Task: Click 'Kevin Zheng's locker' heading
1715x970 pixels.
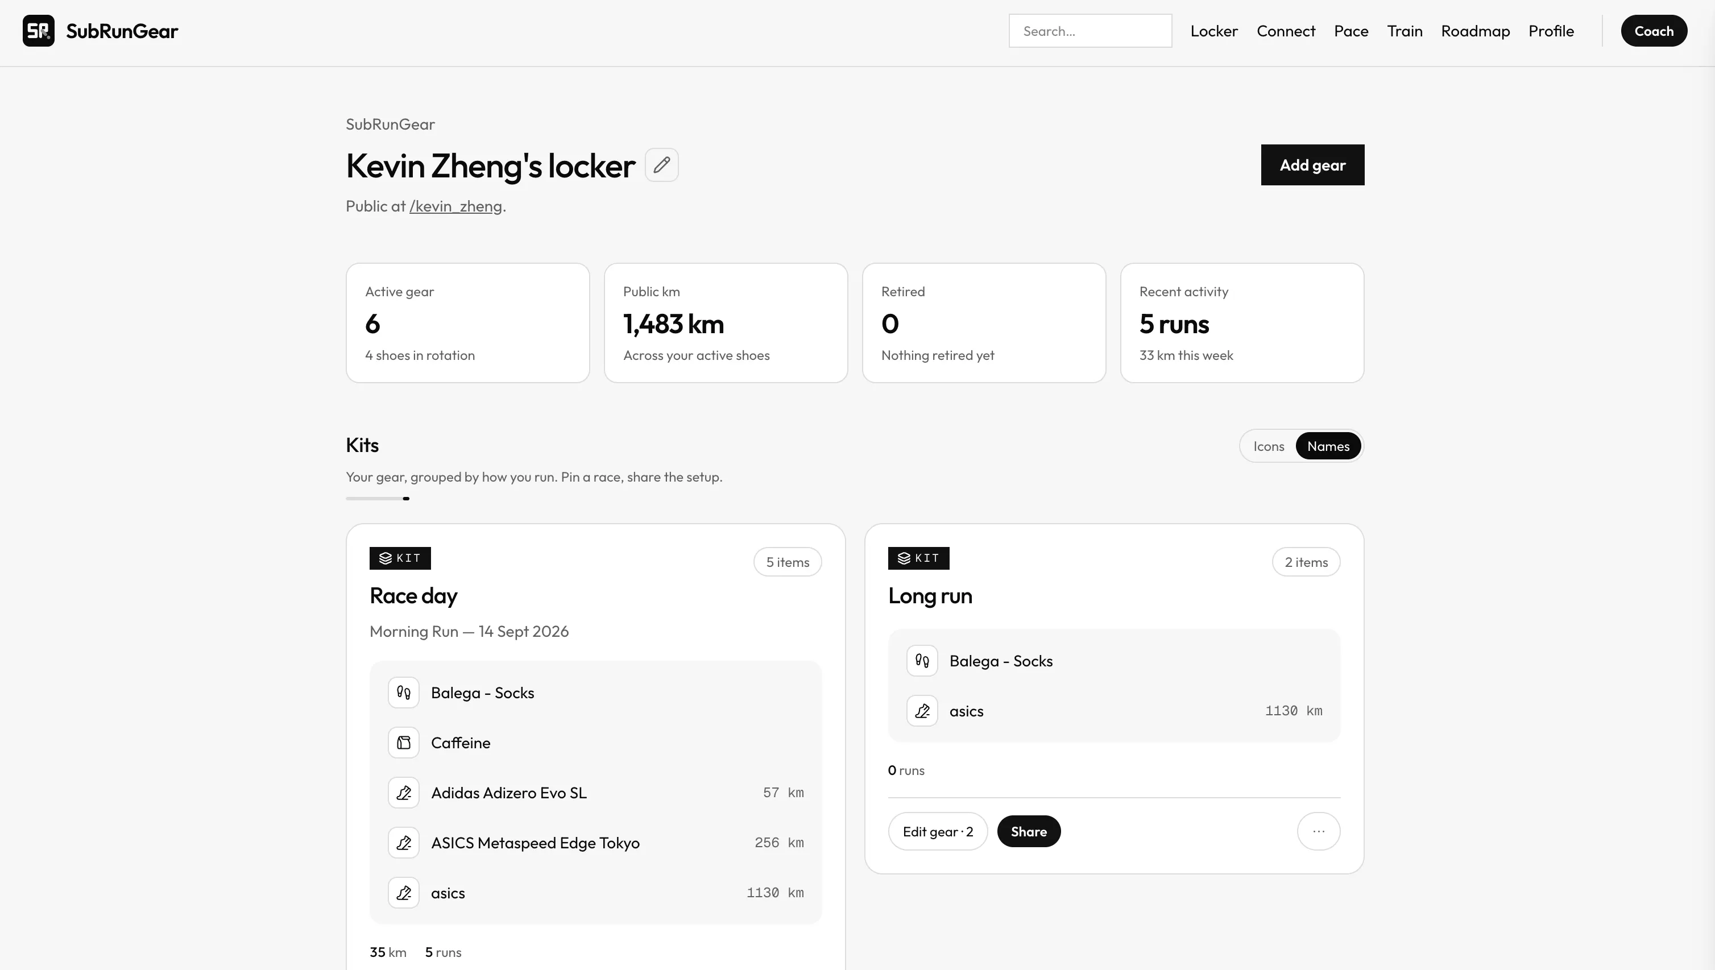Action: (x=490, y=166)
